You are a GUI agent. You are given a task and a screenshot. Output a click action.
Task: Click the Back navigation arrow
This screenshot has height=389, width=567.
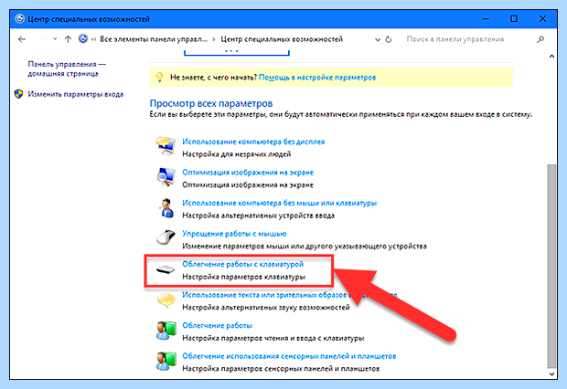[22, 39]
